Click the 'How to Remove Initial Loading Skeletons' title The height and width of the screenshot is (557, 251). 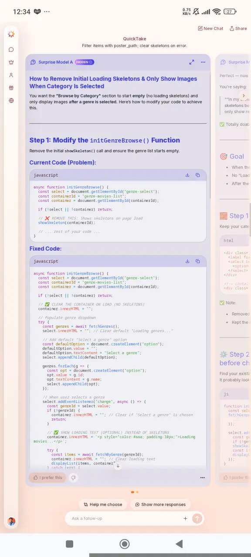click(113, 82)
